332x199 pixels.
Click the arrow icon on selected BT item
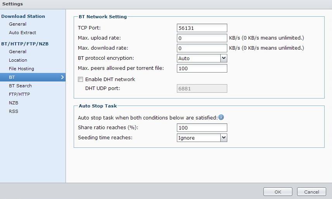pos(62,77)
